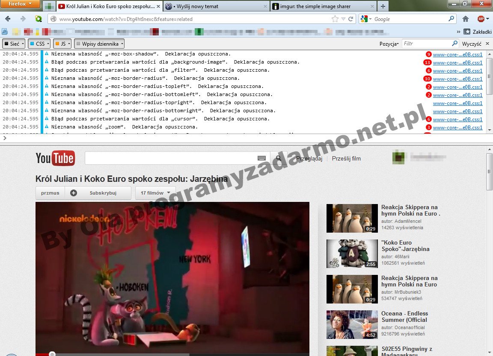The width and height of the screenshot is (493, 356).
Task: Click the red 9 error count badge
Action: click(428, 54)
